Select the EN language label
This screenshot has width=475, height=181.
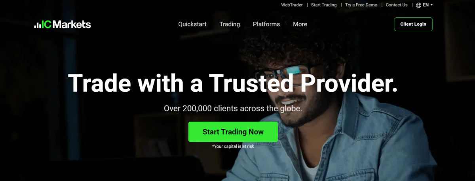point(426,5)
